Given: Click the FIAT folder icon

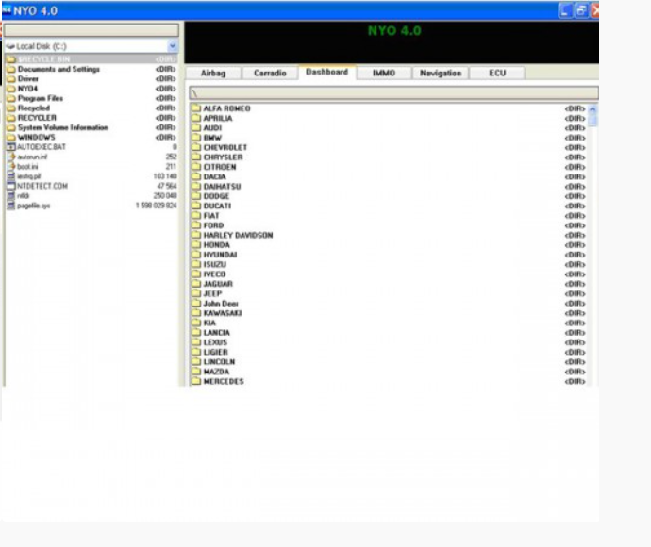Looking at the screenshot, I should click(x=196, y=215).
